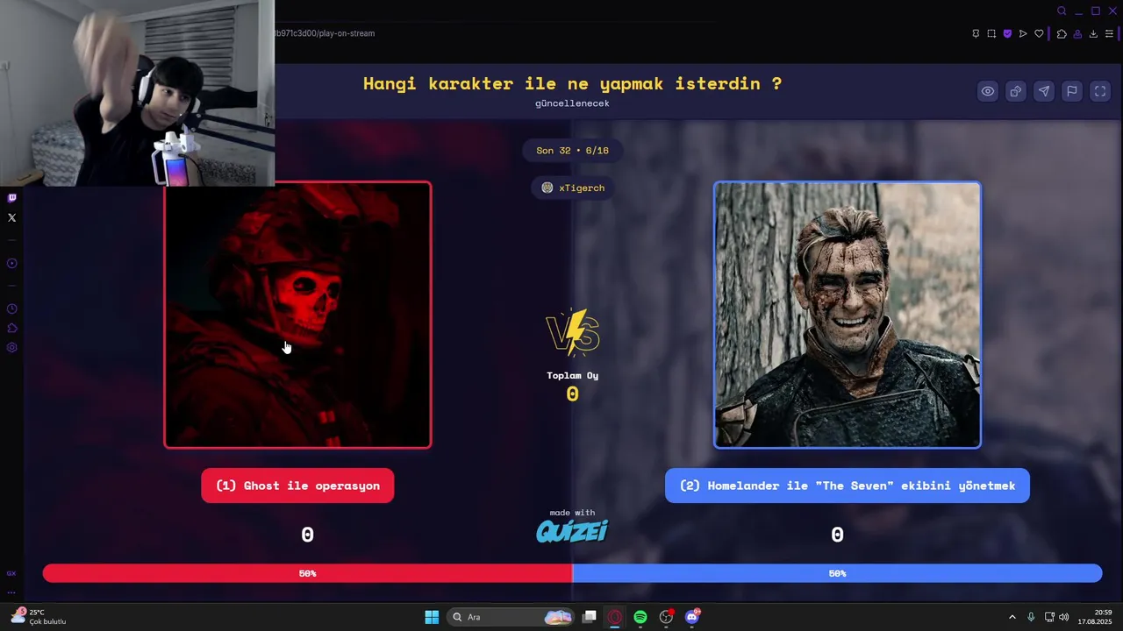Screen dimensions: 1123x631
Task: Click the red 50% vote bar
Action: pyautogui.click(x=307, y=573)
